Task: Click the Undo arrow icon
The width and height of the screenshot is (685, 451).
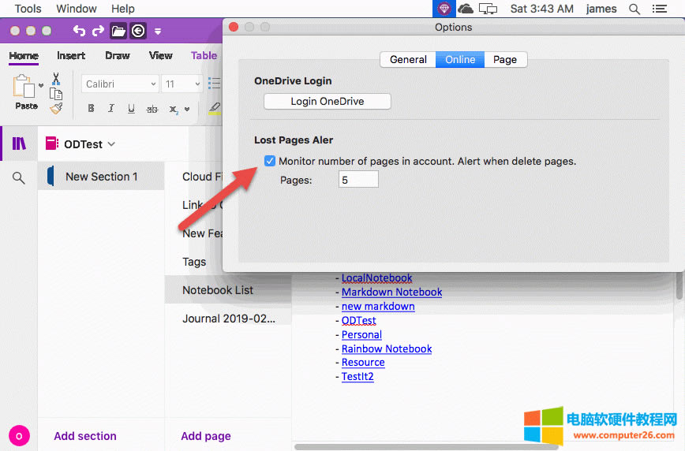Action: [x=79, y=31]
